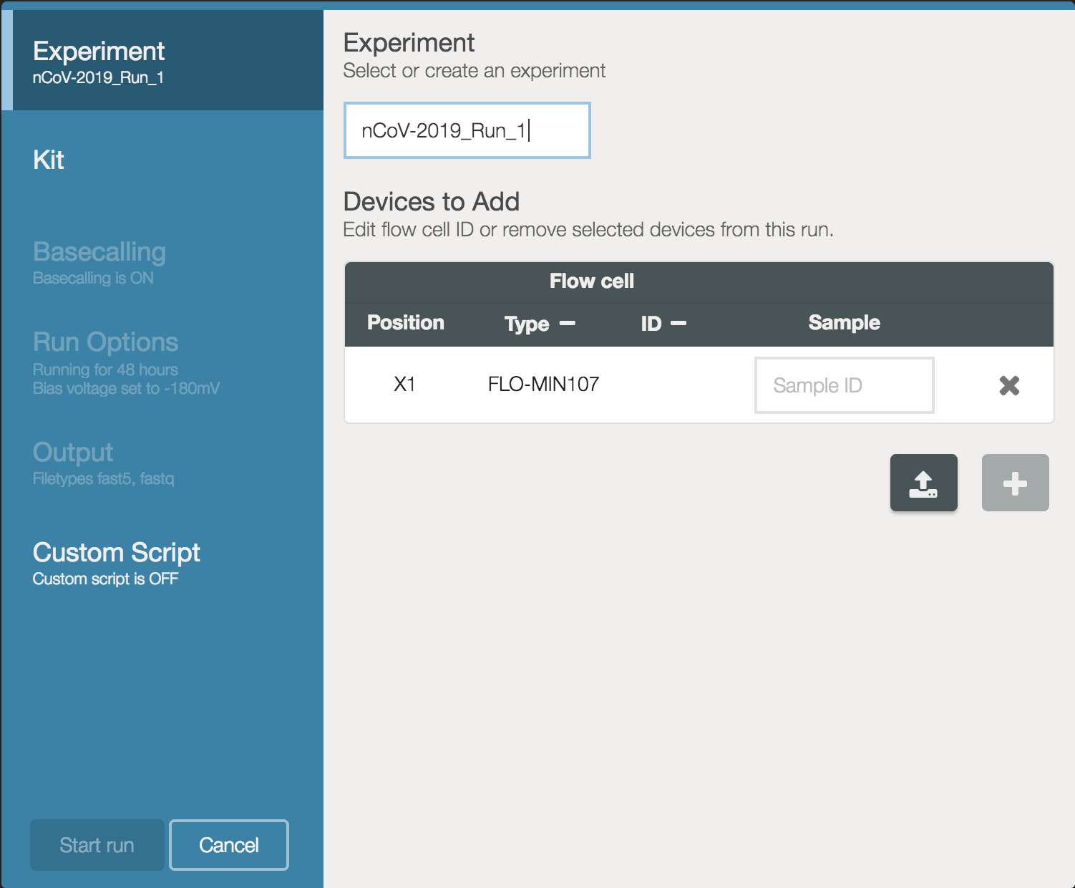The width and height of the screenshot is (1075, 888).
Task: Click the plus add device button
Action: tap(1015, 483)
